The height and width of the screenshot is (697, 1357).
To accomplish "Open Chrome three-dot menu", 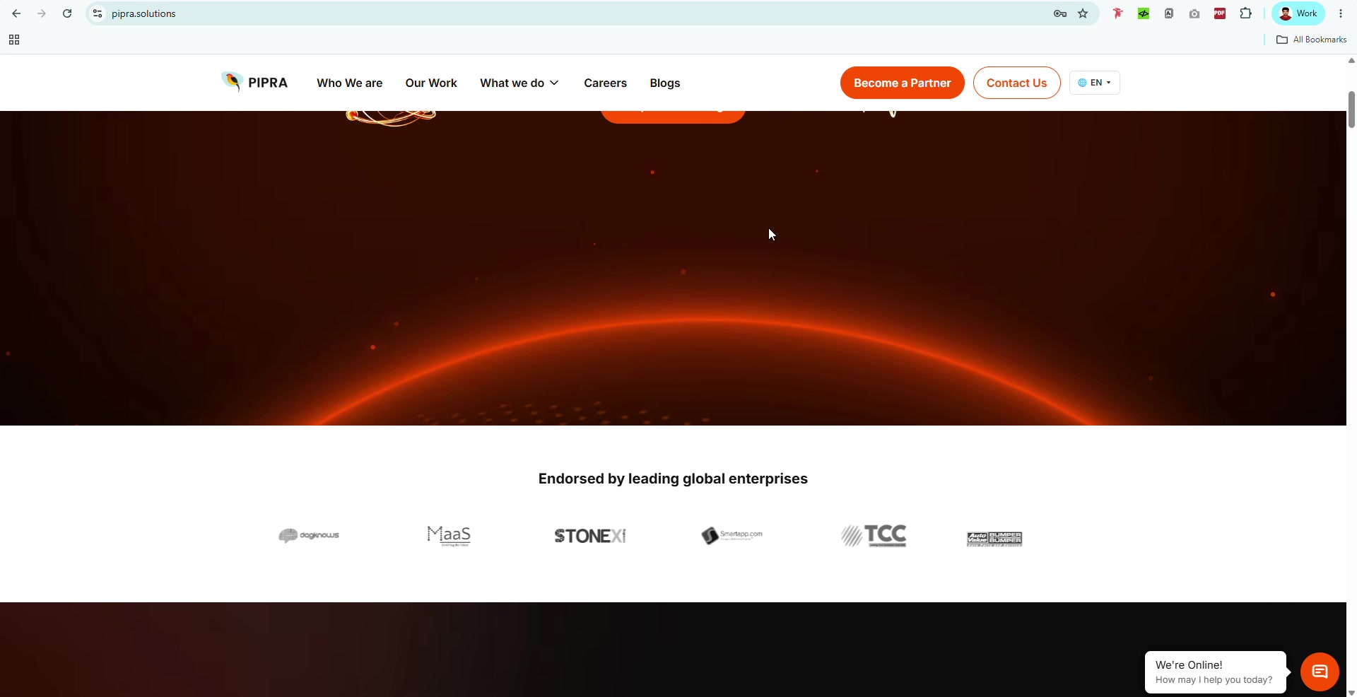I will (1341, 13).
